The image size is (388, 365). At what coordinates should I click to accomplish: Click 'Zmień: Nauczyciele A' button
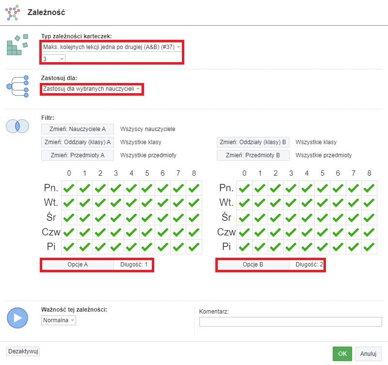78,129
